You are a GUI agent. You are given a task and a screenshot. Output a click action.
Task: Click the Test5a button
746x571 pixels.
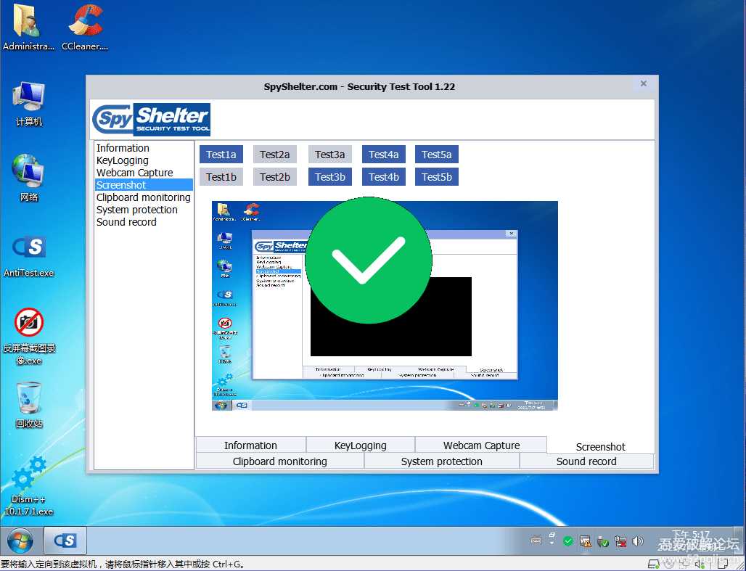point(437,155)
